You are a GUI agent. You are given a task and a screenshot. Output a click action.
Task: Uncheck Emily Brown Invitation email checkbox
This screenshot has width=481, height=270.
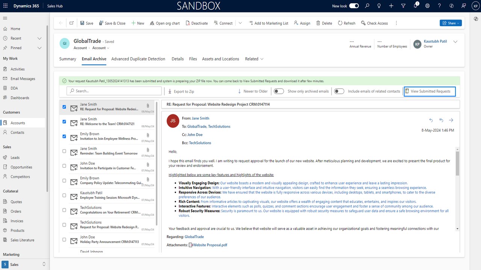pos(64,136)
